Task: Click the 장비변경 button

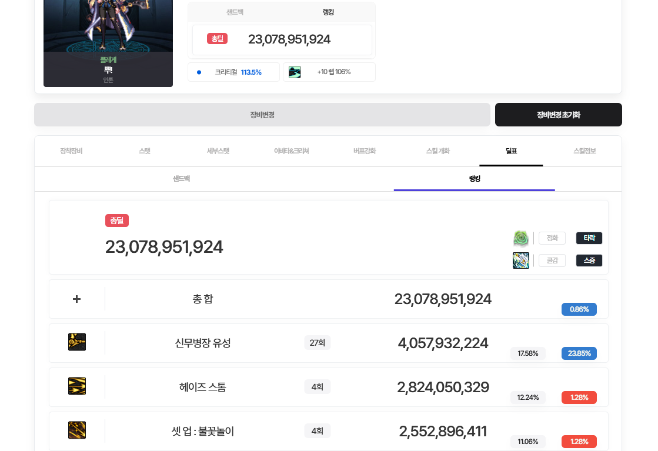Action: pos(262,115)
